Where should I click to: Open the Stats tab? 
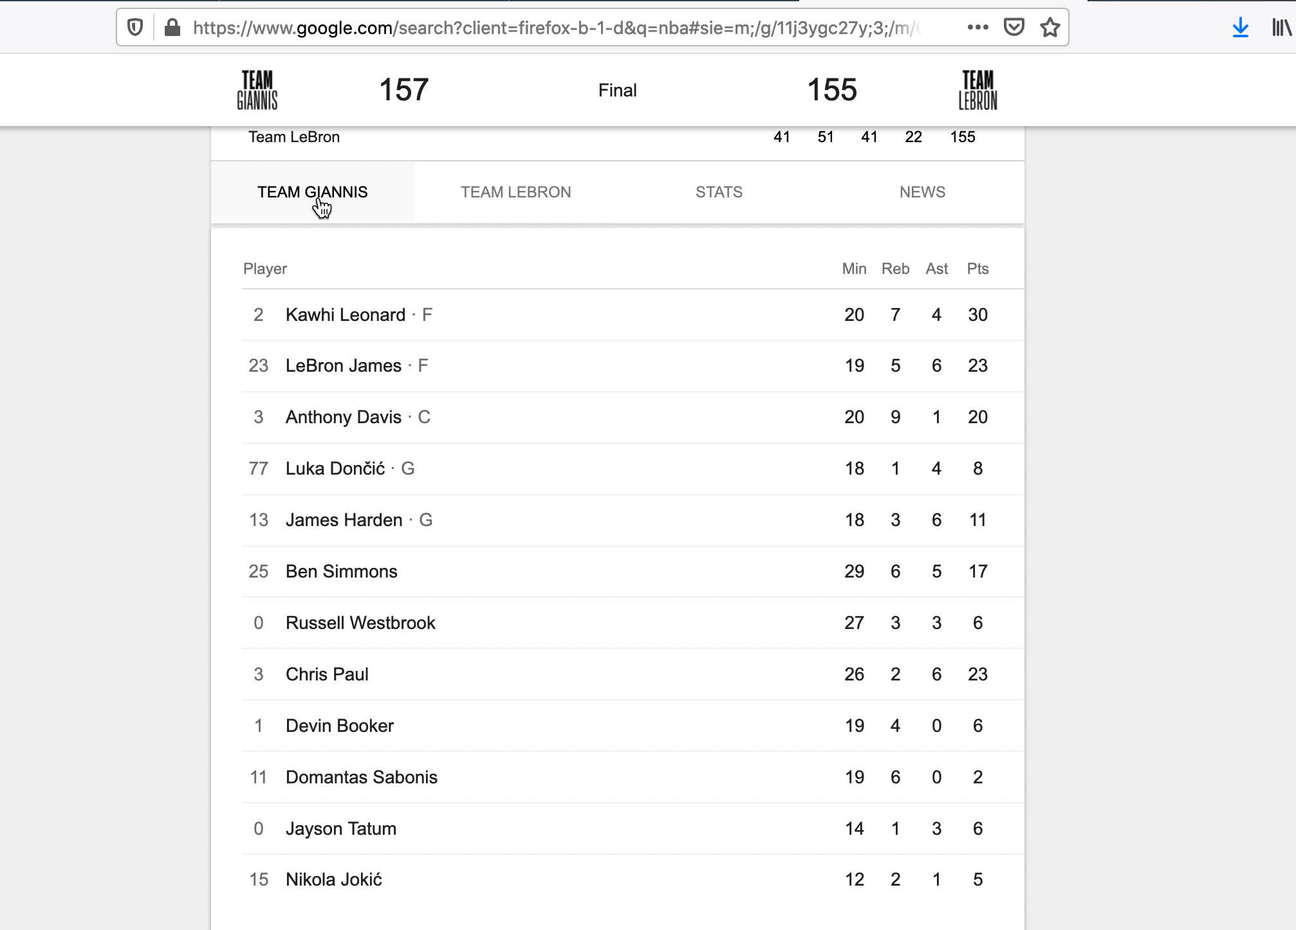coord(719,192)
